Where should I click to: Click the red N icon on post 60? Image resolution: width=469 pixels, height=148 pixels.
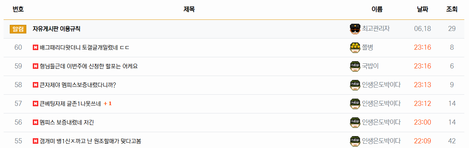(35, 48)
